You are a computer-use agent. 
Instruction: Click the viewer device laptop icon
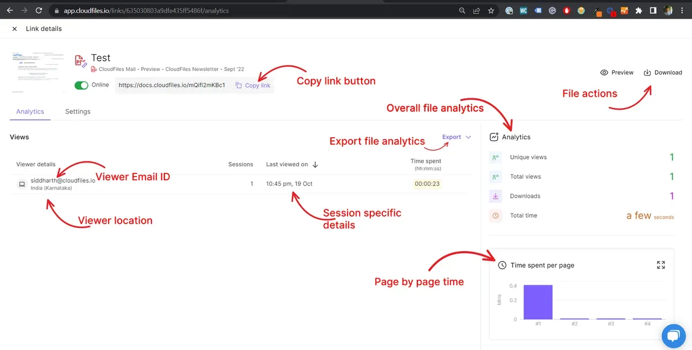coord(22,184)
